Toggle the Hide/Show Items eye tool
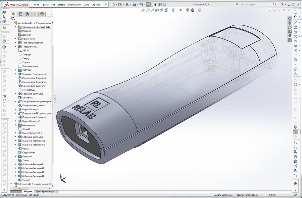Image resolution: width=302 pixels, height=198 pixels. pos(180,10)
